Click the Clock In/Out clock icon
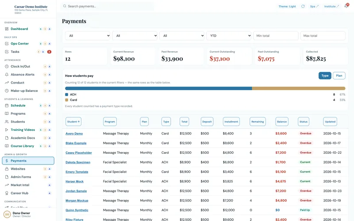The image size is (354, 221). [x=7, y=67]
